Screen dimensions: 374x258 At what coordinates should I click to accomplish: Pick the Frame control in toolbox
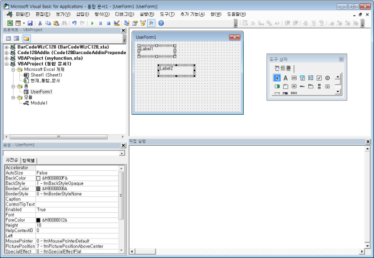(x=286, y=86)
